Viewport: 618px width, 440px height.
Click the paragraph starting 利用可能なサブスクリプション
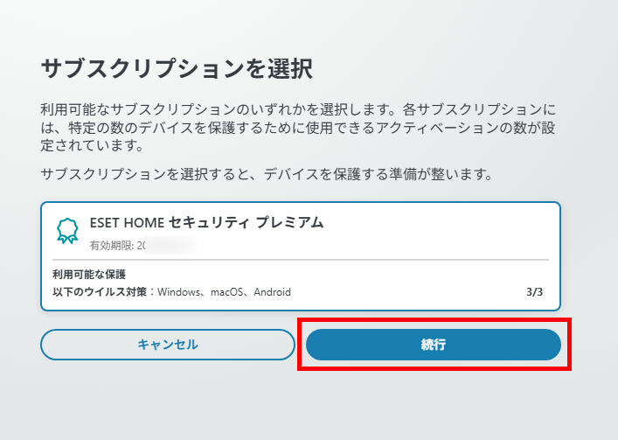[297, 129]
